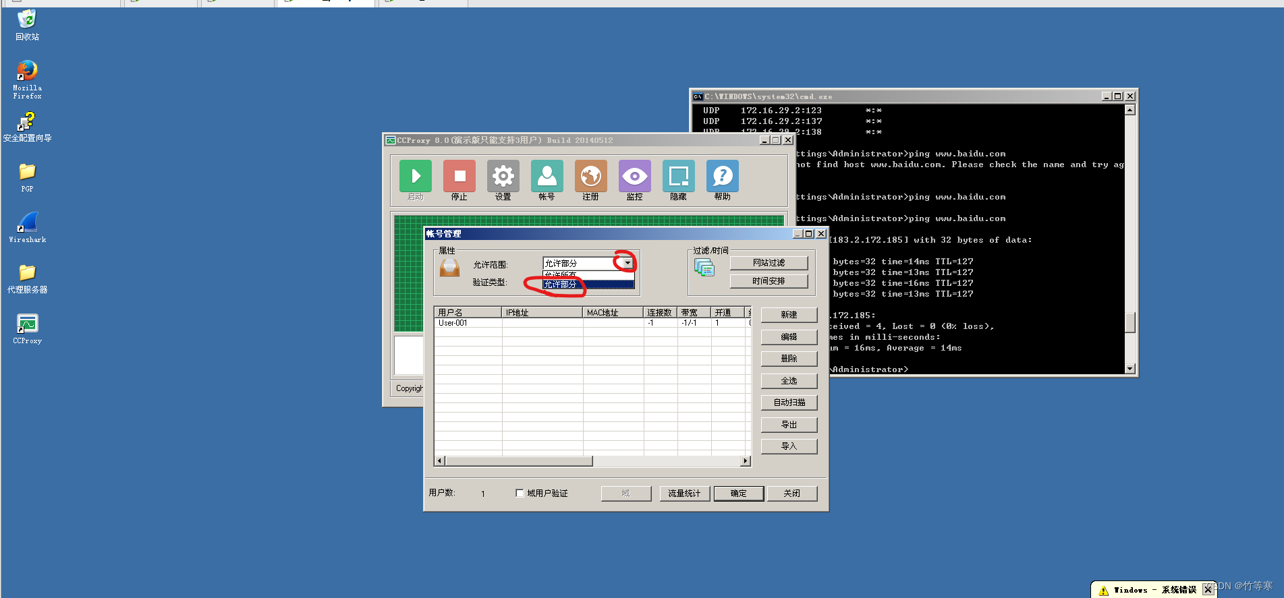Open 时间安排 (Time schedule) button
The width and height of the screenshot is (1284, 598).
click(769, 281)
